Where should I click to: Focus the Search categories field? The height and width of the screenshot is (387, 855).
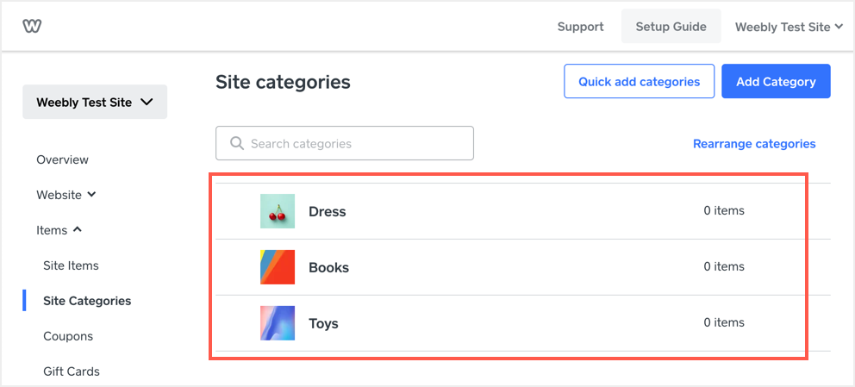tap(353, 143)
